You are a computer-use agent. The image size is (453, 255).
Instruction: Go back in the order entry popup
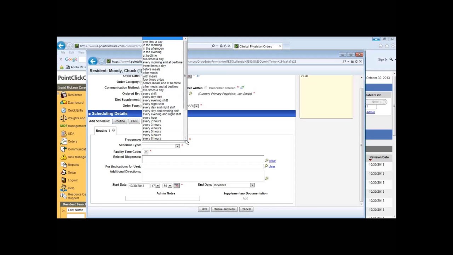93,61
